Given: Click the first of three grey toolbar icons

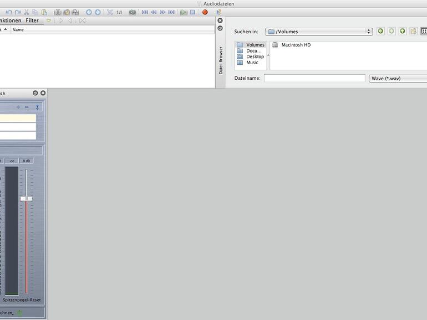Looking at the screenshot, I should point(58,12).
